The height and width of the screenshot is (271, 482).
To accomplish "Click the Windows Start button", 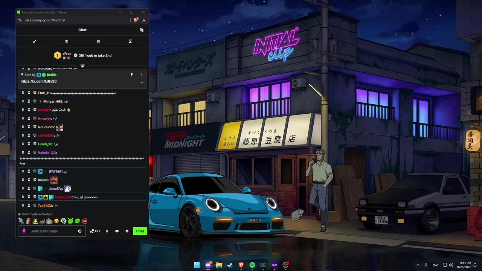I will (x=197, y=265).
